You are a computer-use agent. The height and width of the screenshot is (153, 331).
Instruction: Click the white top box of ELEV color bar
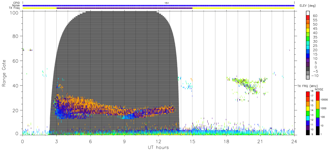pyautogui.click(x=308, y=13)
